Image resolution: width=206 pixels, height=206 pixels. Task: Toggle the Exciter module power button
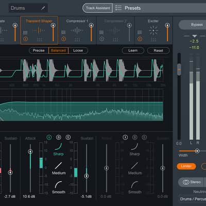pyautogui.click(x=140, y=39)
